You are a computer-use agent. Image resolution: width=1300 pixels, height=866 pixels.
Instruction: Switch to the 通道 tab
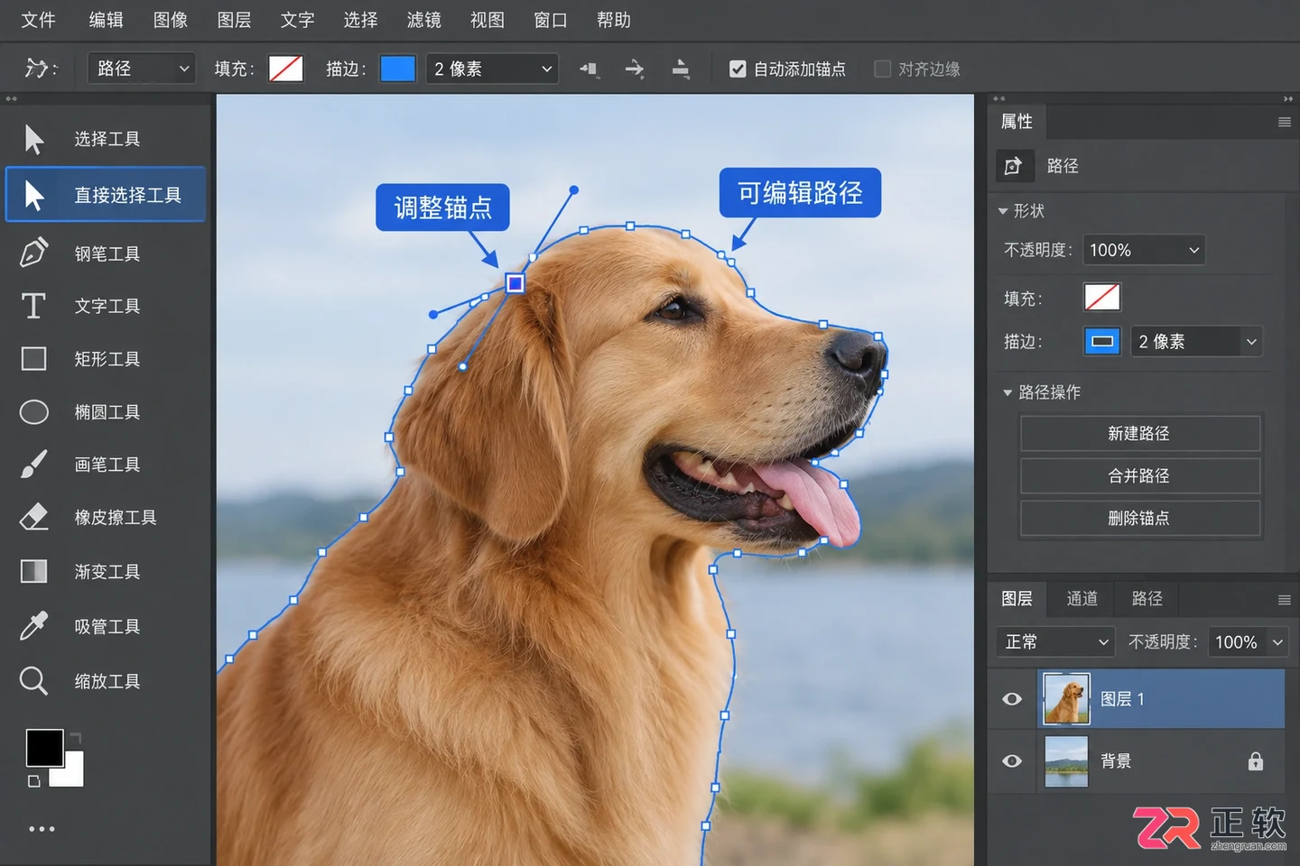[x=1082, y=599]
